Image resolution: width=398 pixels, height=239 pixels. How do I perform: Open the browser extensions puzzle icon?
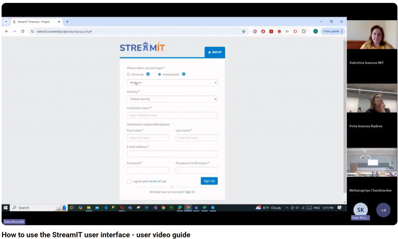[x=304, y=31]
